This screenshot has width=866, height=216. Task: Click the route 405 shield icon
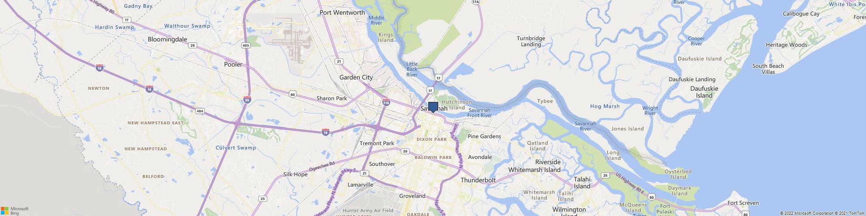(x=246, y=45)
